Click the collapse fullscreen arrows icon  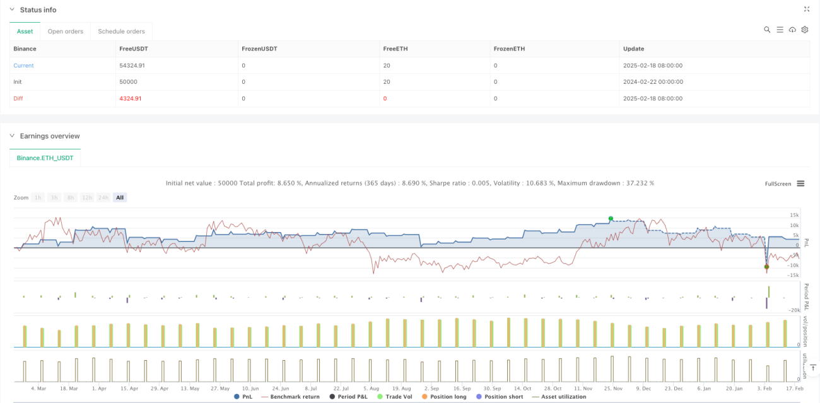(x=807, y=9)
